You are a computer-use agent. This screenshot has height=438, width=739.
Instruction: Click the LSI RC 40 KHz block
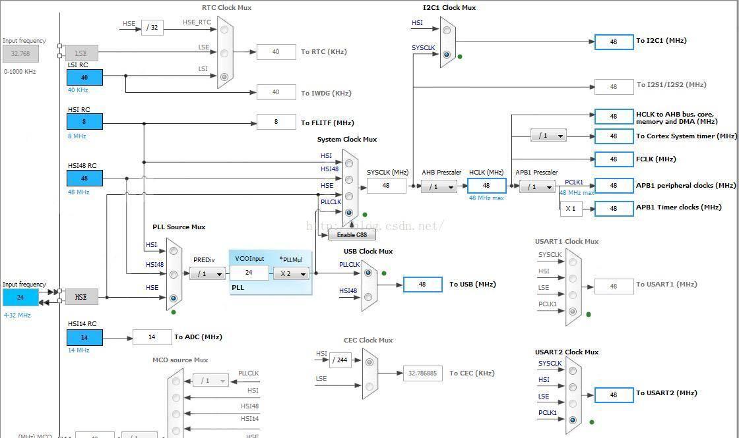[x=84, y=78]
